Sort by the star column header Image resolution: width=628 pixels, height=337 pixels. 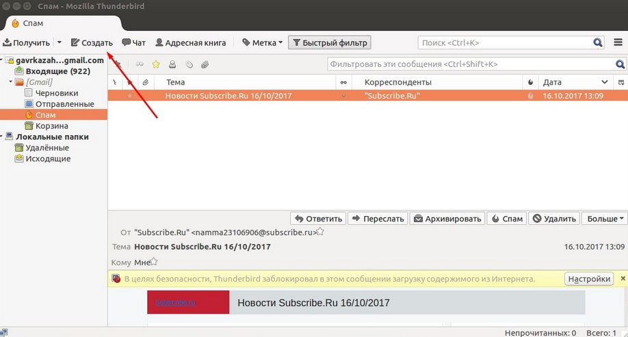(x=129, y=82)
